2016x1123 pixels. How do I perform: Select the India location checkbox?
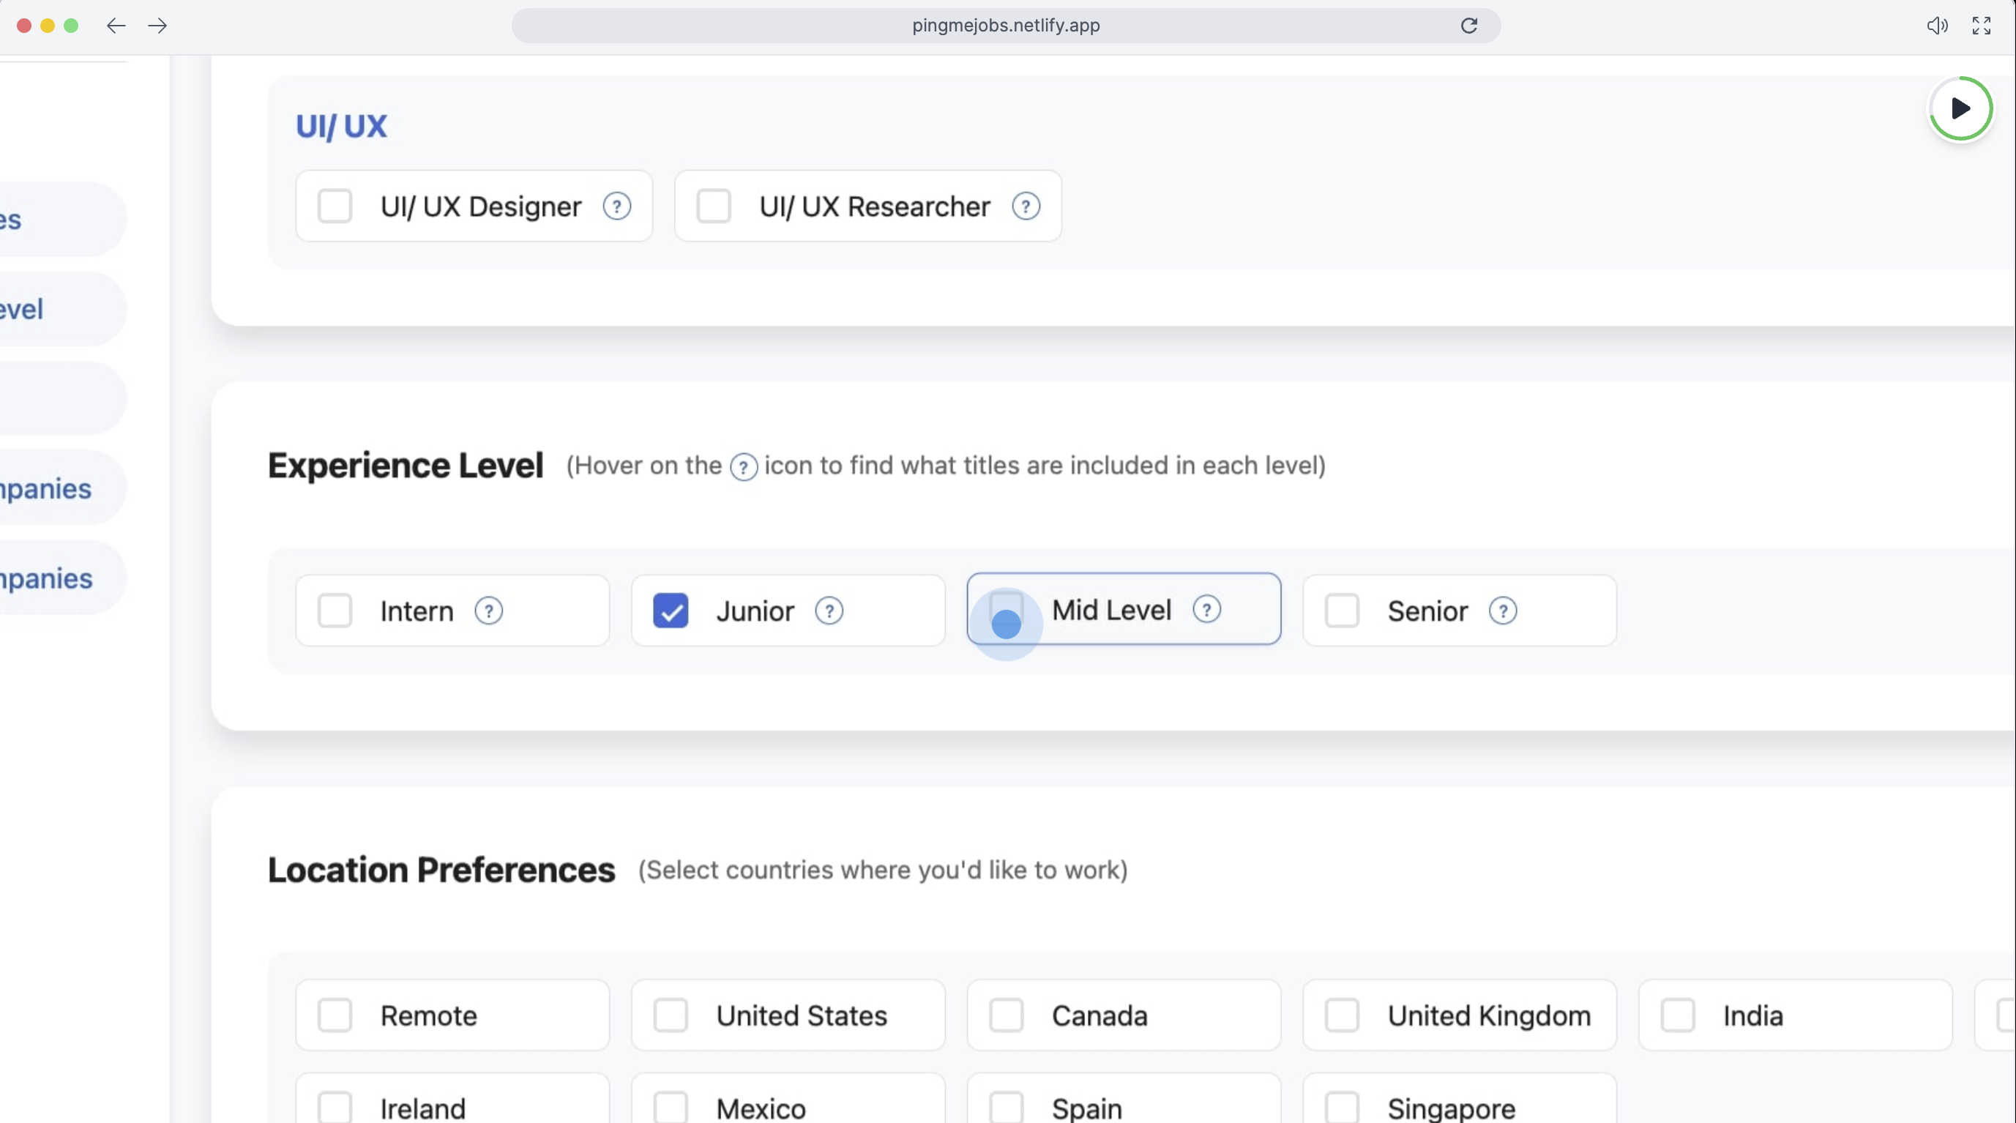coord(1678,1016)
